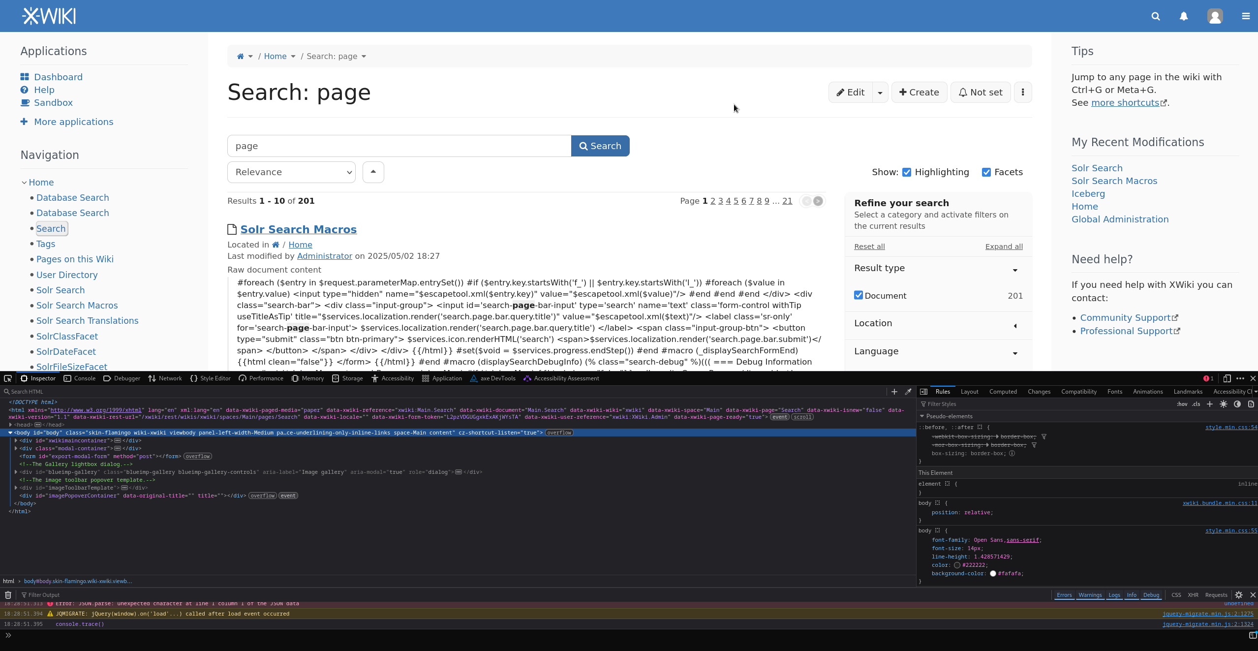
Task: Open the axe DevTools tab
Action: [x=493, y=378]
